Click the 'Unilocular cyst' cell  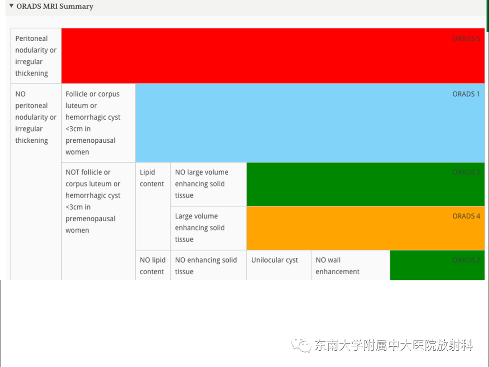pyautogui.click(x=279, y=265)
